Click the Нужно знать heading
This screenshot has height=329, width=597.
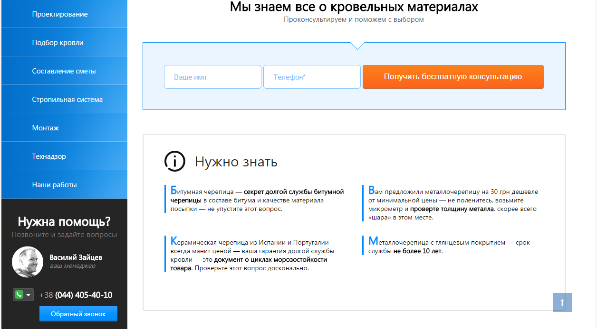(236, 162)
